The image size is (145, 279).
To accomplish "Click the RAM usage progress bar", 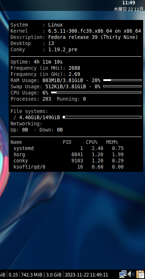I will 122,80.
